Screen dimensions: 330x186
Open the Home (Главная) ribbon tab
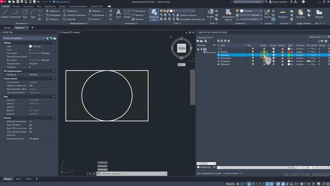[6, 6]
